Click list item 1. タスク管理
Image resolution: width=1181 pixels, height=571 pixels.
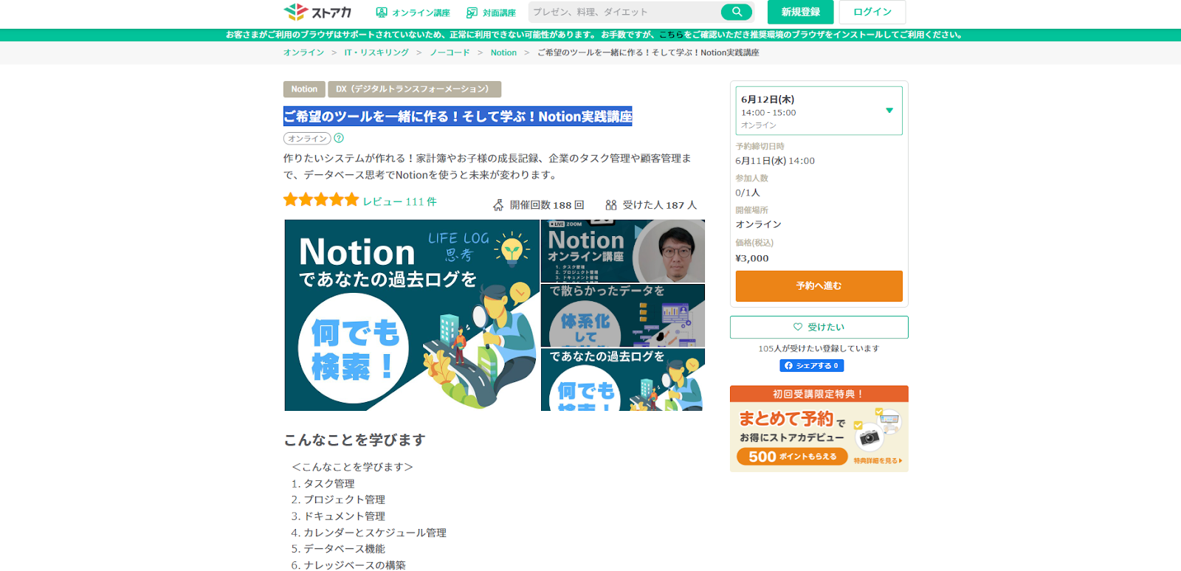click(x=323, y=483)
